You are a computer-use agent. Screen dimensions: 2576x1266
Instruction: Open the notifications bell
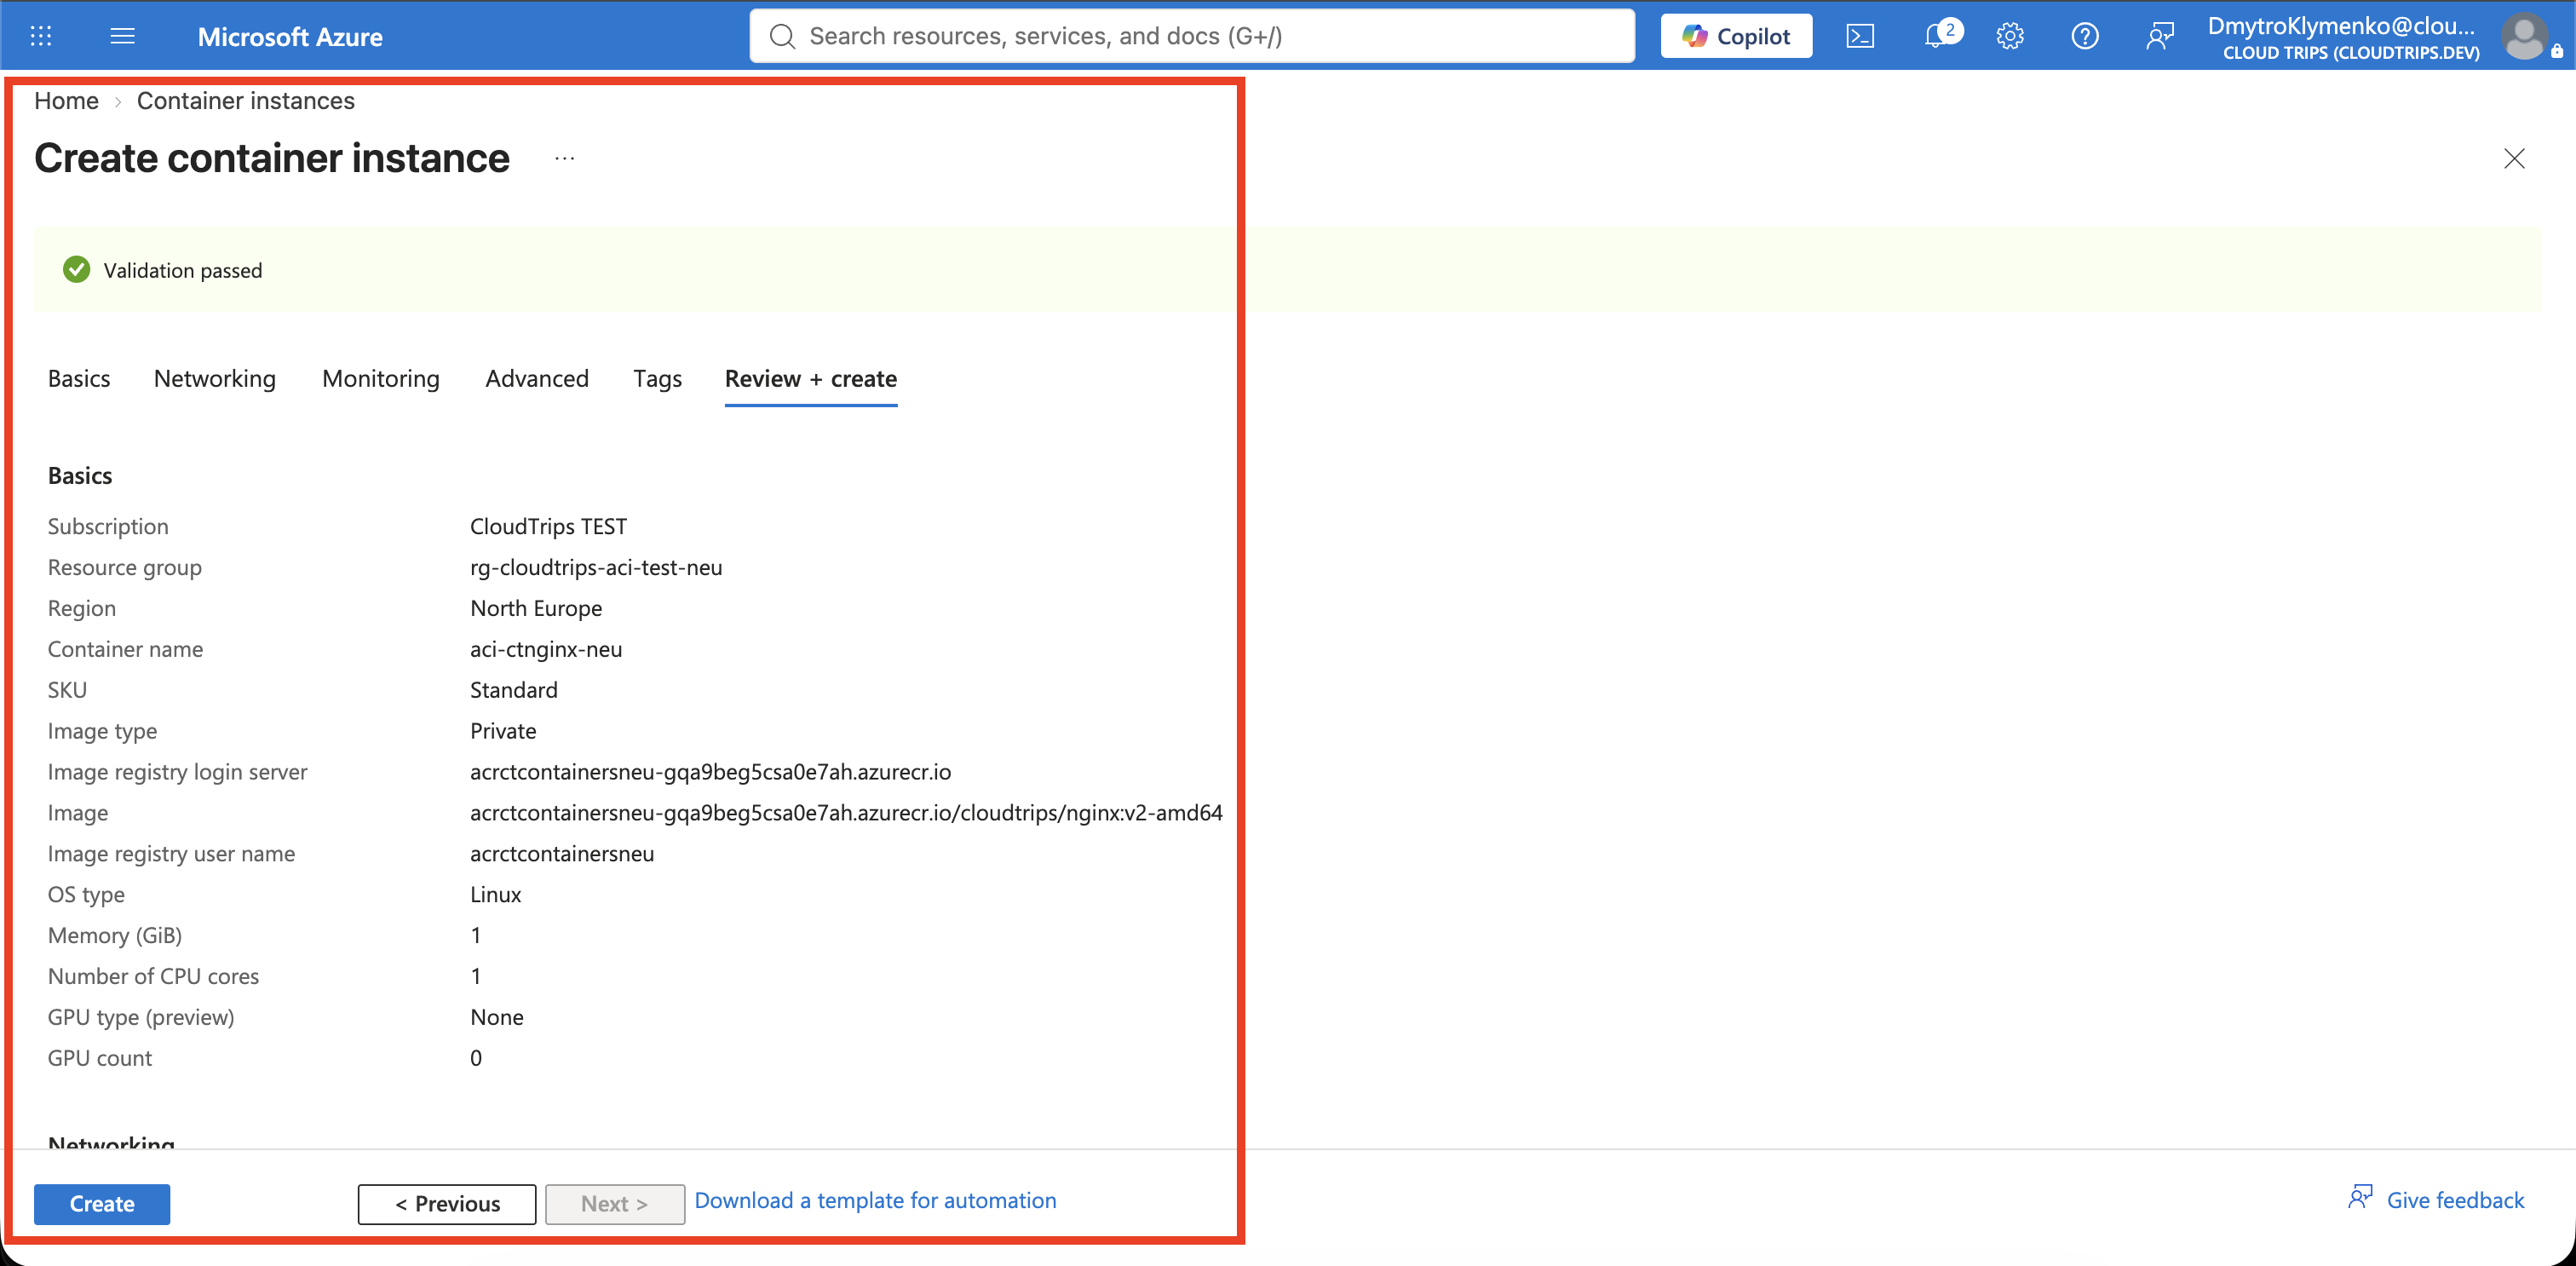(x=1938, y=36)
